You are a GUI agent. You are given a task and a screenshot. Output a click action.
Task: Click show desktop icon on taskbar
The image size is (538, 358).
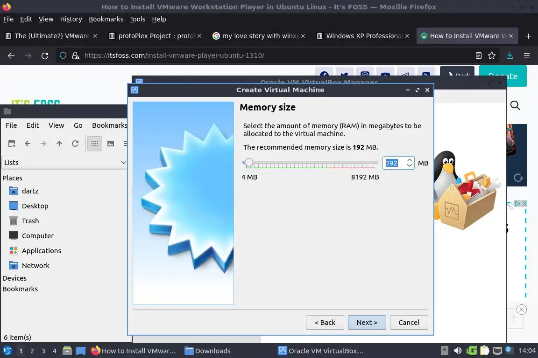click(81, 351)
